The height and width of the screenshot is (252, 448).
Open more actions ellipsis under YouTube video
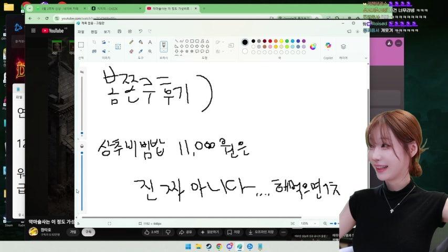pyautogui.click(x=283, y=232)
